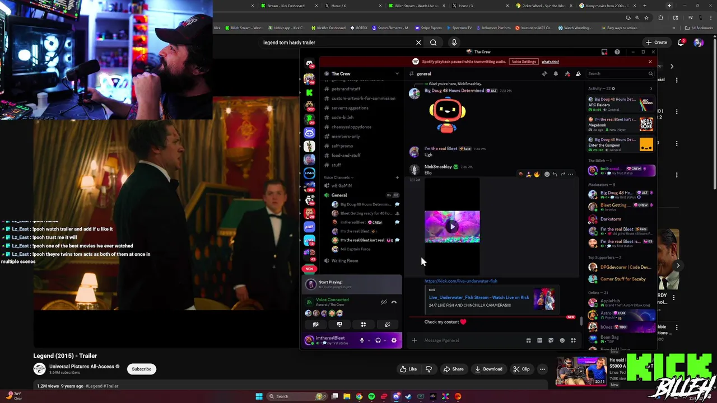Image resolution: width=717 pixels, height=403 pixels.
Task: Toggle noise suppression in Voice Connected panel
Action: [384, 302]
